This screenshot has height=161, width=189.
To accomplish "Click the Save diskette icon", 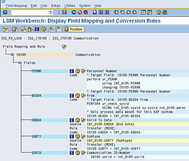I will 64,12.
